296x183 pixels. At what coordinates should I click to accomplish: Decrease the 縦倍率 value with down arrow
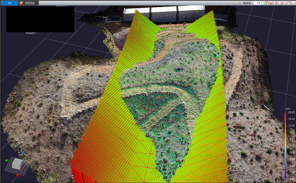click(x=262, y=4)
